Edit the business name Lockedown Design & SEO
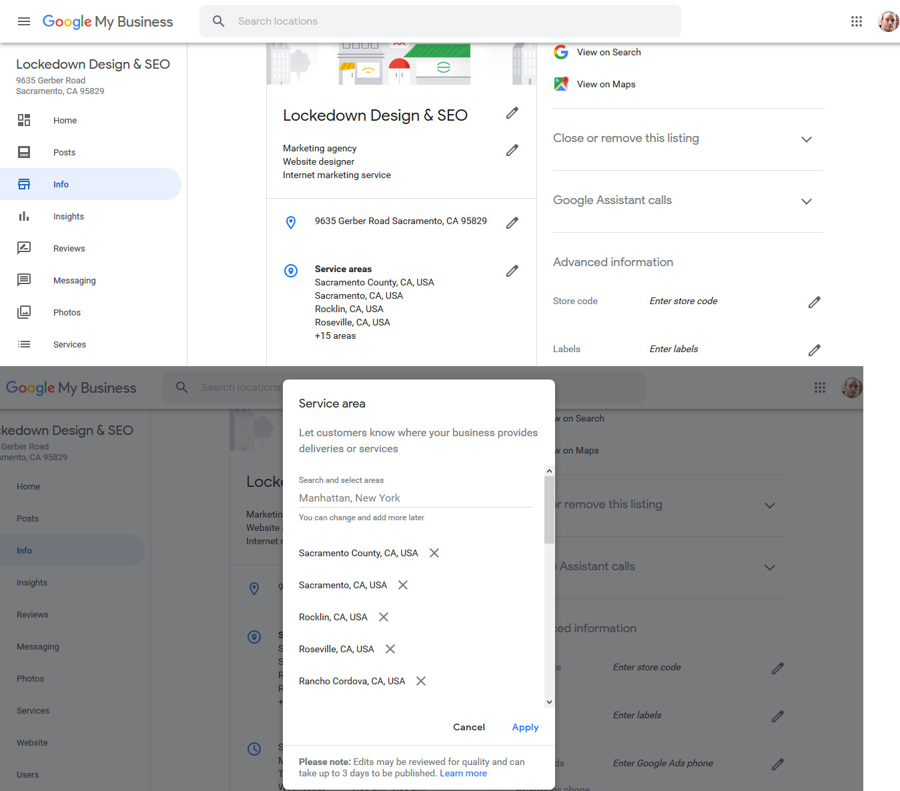 click(x=512, y=113)
